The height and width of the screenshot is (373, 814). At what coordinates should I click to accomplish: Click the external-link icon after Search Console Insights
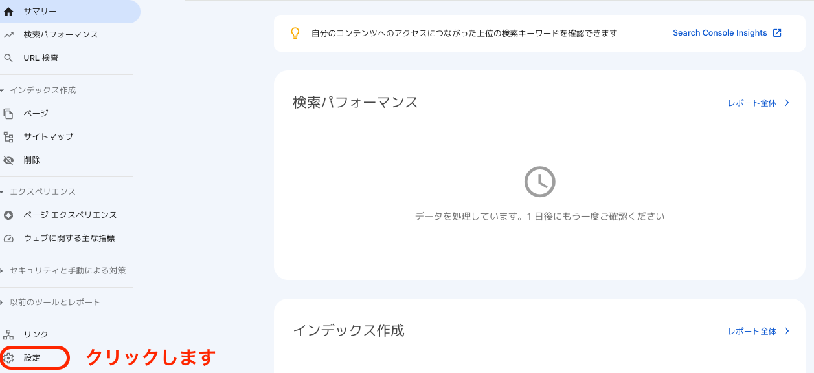777,33
